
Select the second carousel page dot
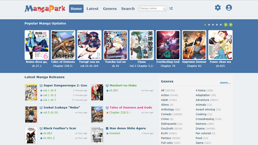click(x=209, y=25)
